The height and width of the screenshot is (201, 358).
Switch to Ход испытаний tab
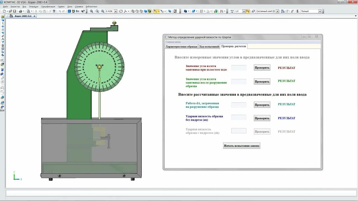coord(209,46)
